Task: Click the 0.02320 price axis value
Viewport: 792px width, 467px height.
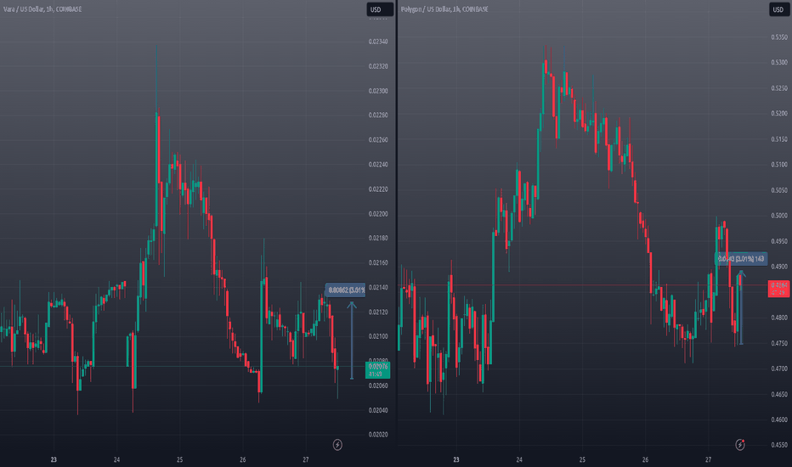Action: point(378,66)
